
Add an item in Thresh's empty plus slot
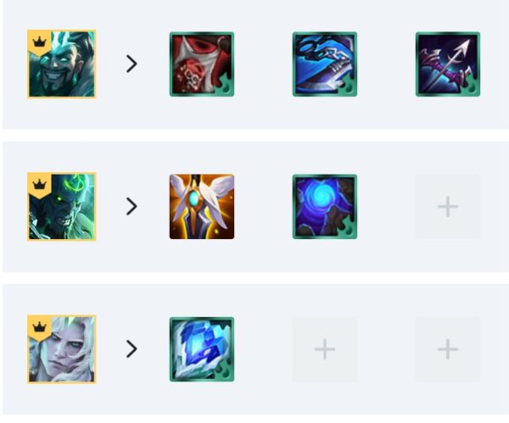click(448, 207)
